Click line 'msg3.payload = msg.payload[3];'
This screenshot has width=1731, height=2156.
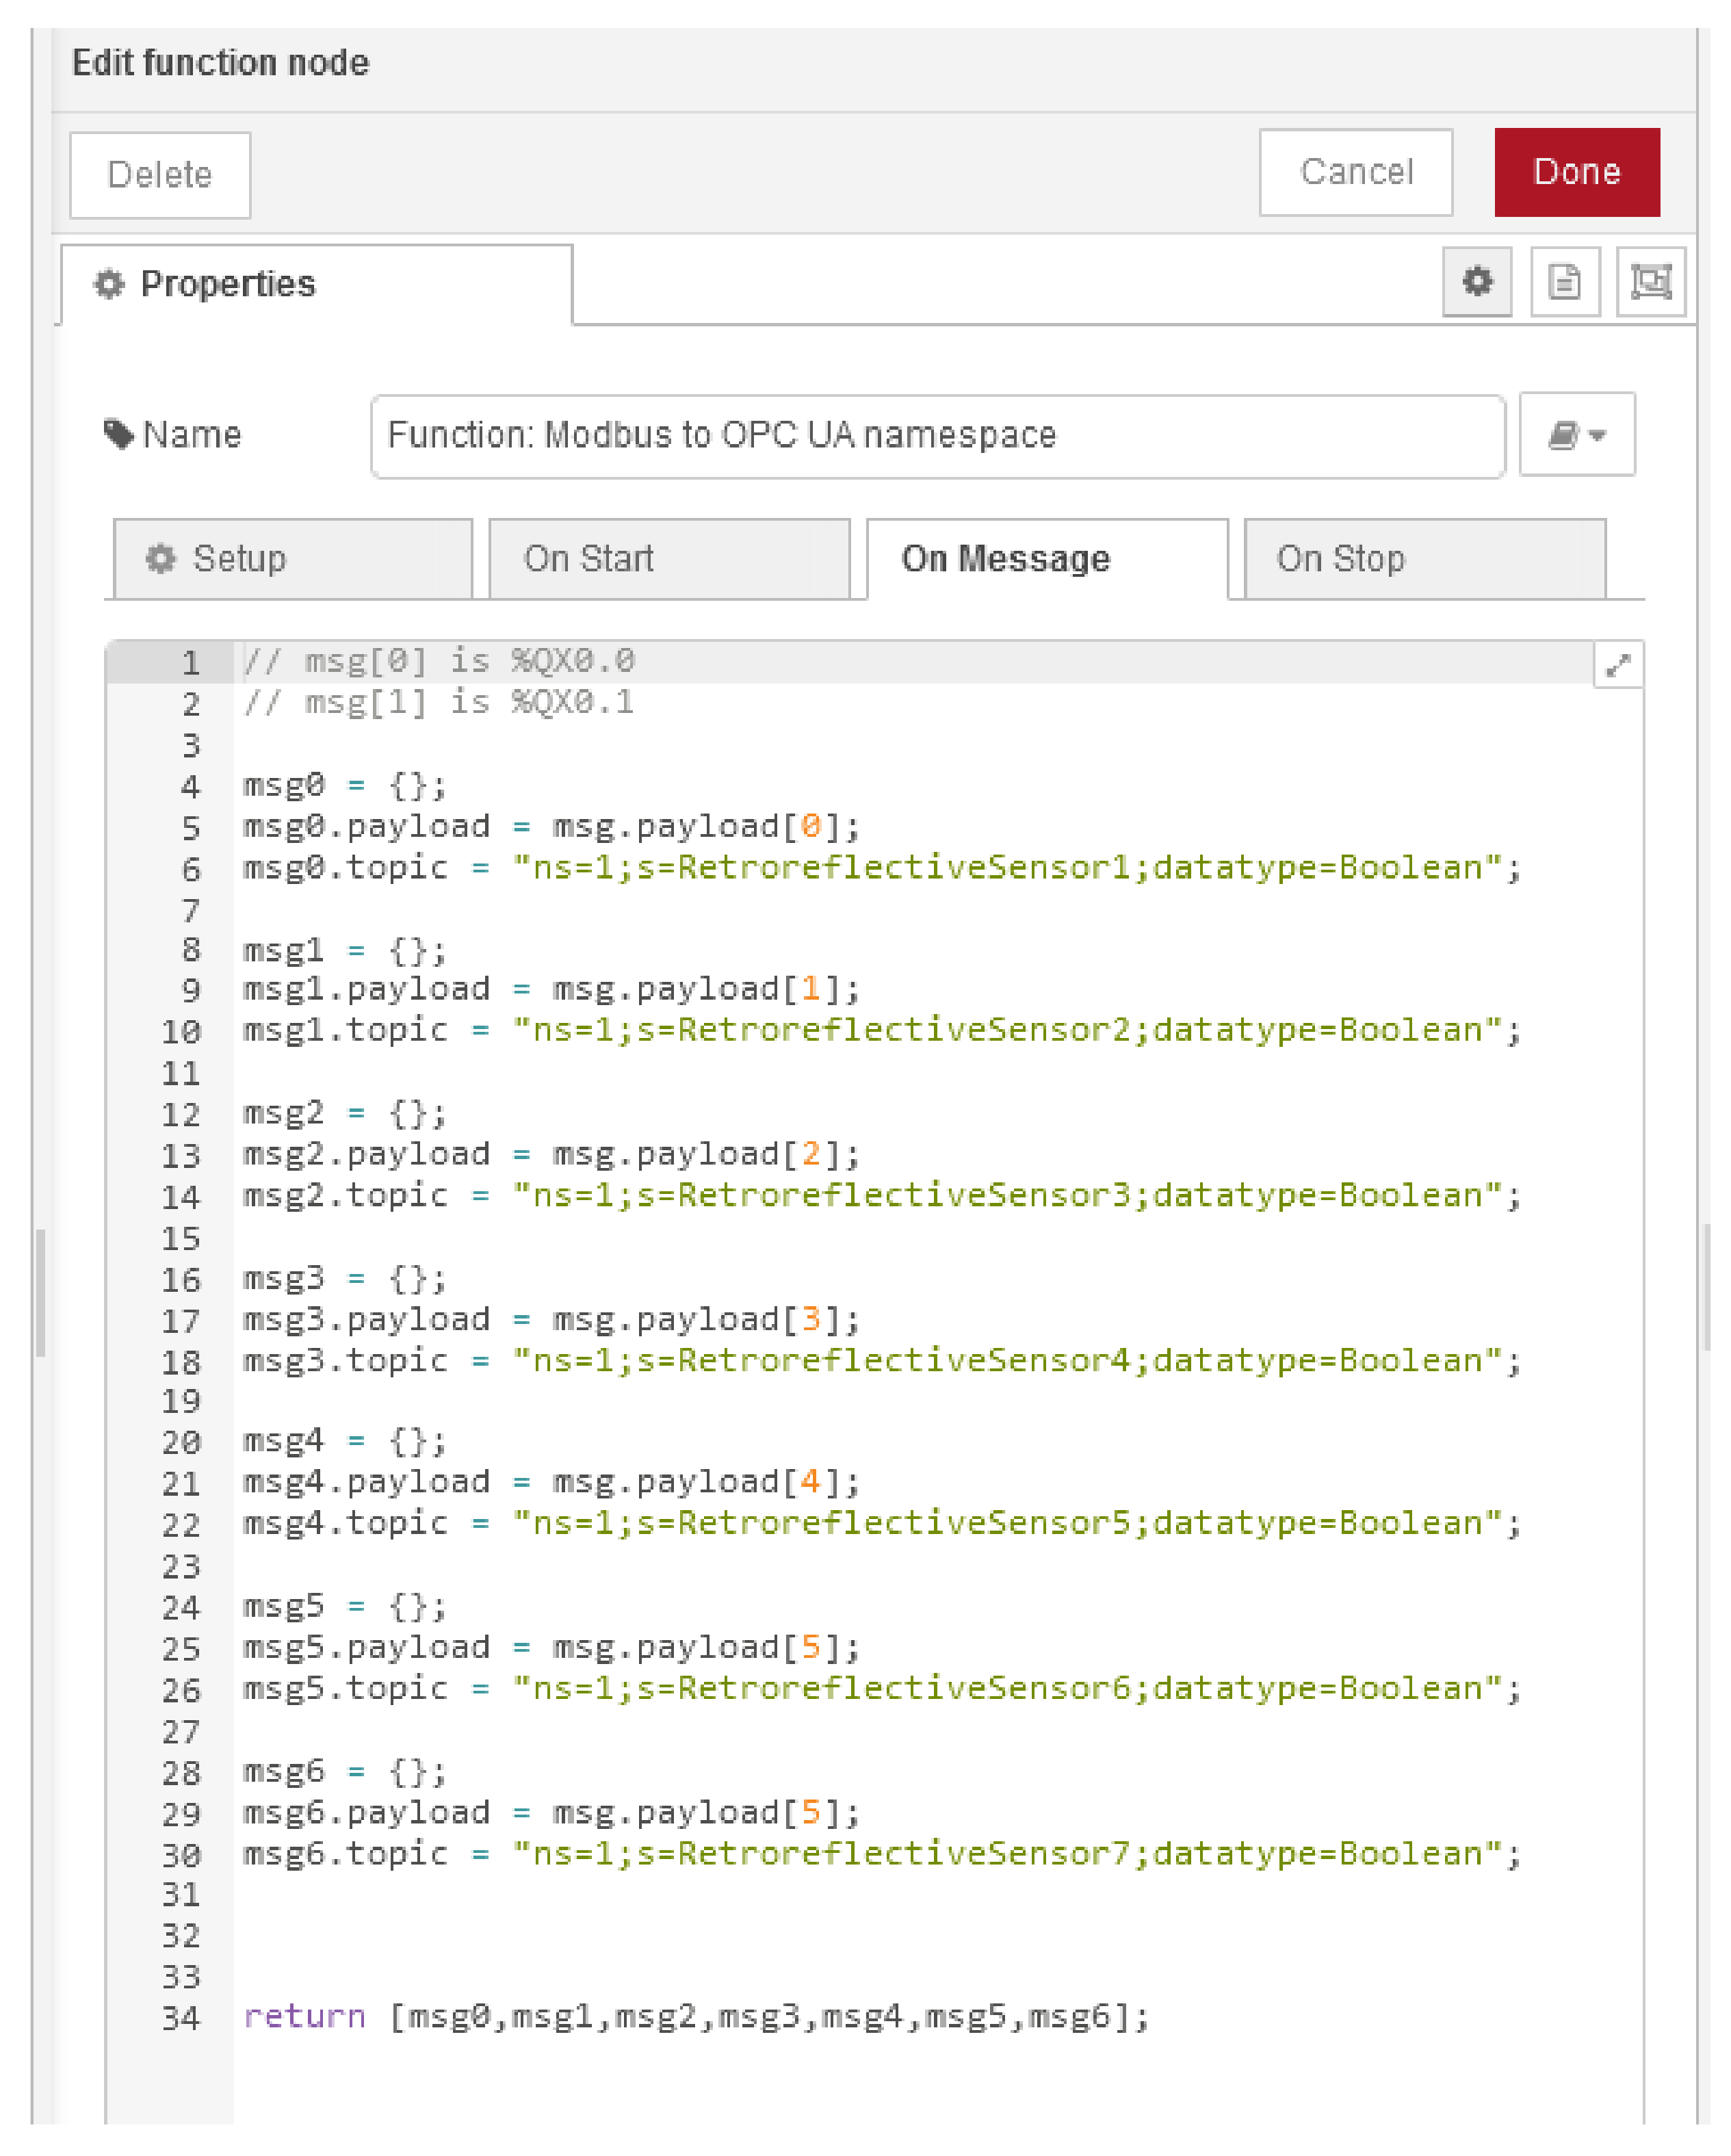551,1320
